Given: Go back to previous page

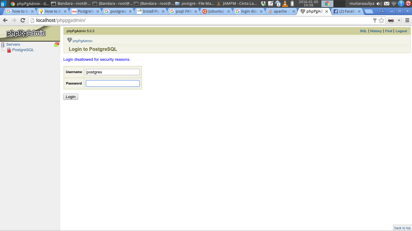Looking at the screenshot, I should tap(5, 20).
